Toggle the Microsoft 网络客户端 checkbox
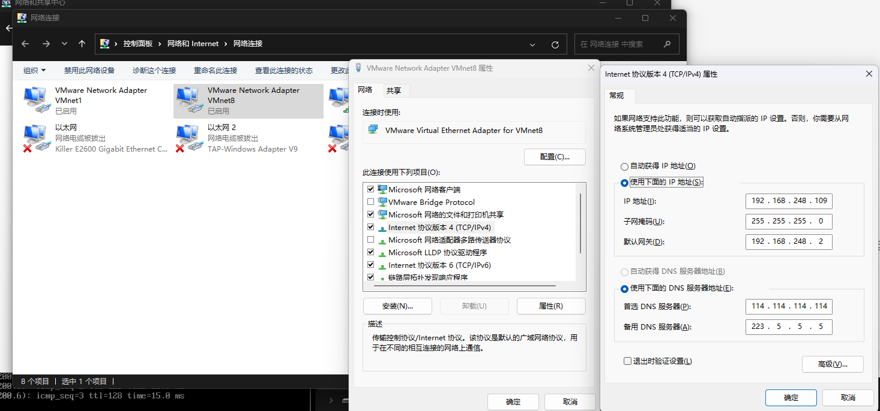Viewport: 880px width, 411px height. pyautogui.click(x=370, y=189)
